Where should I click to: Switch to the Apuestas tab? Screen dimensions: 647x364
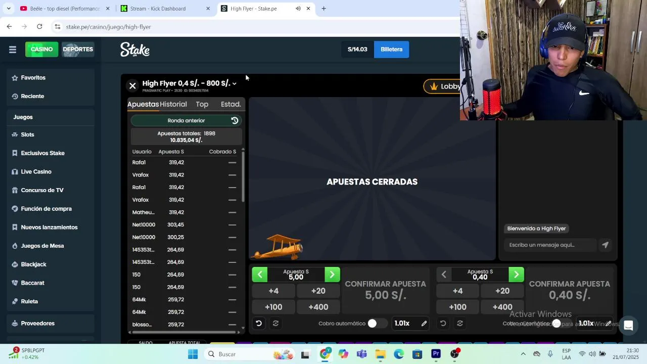coord(143,104)
